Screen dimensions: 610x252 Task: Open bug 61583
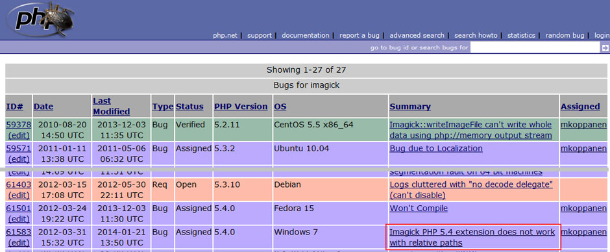click(x=19, y=232)
